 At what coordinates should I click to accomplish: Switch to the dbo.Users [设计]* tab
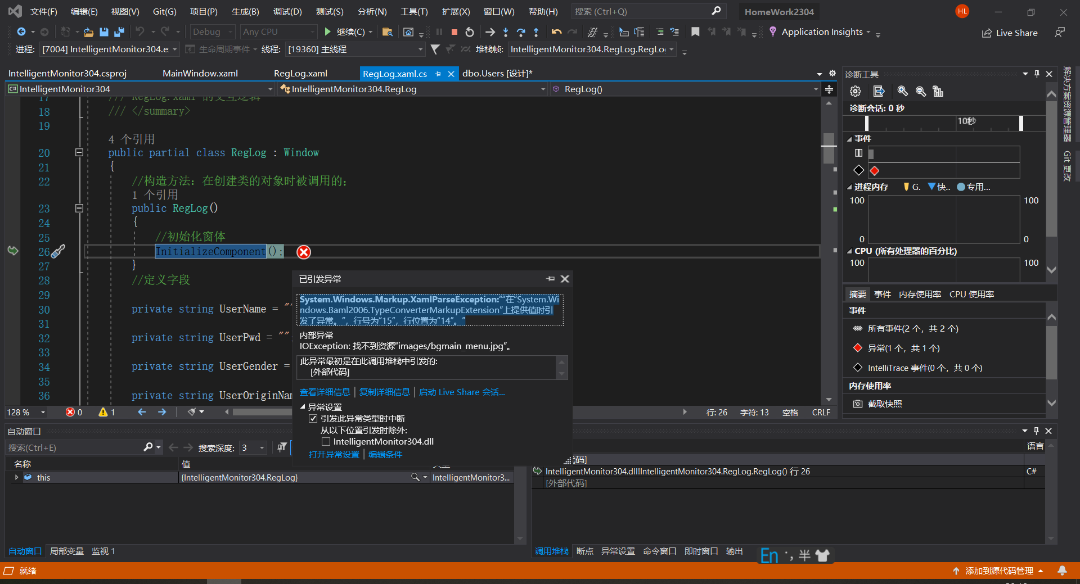tap(497, 74)
